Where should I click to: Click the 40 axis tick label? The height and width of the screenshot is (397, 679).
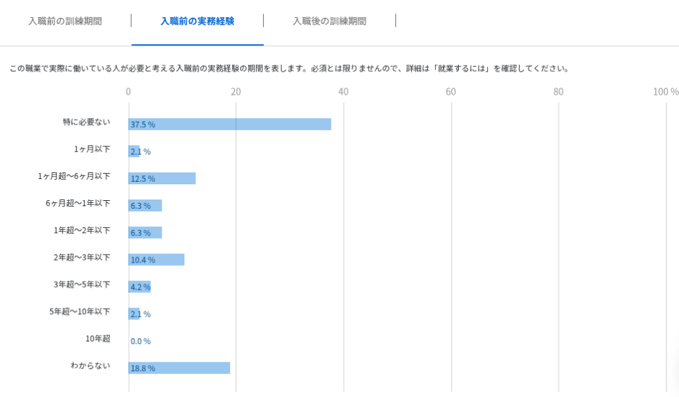pos(343,91)
